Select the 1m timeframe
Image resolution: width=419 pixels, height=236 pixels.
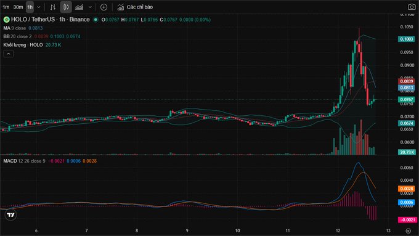click(x=6, y=7)
